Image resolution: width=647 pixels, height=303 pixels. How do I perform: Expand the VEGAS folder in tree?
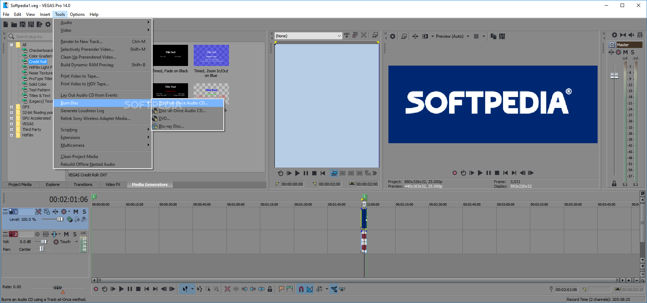(x=12, y=124)
